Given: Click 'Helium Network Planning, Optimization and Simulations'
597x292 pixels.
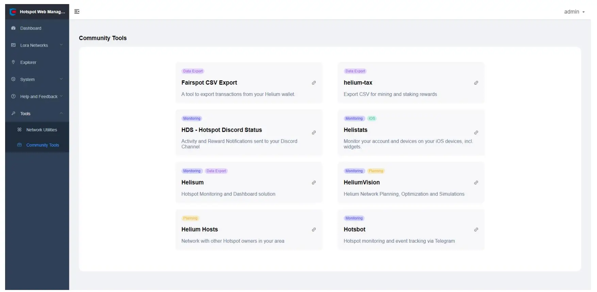Looking at the screenshot, I should [404, 194].
